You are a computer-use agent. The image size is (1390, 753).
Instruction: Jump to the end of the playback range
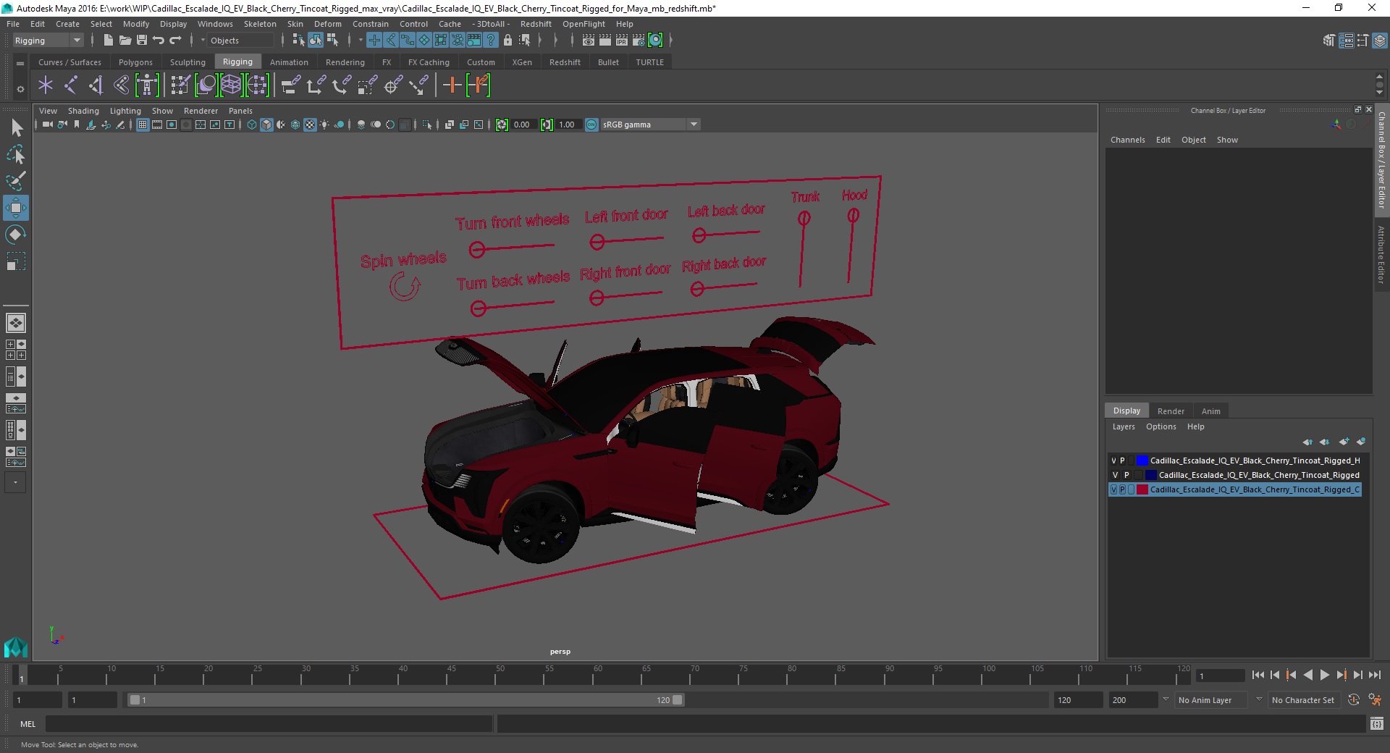click(1374, 675)
